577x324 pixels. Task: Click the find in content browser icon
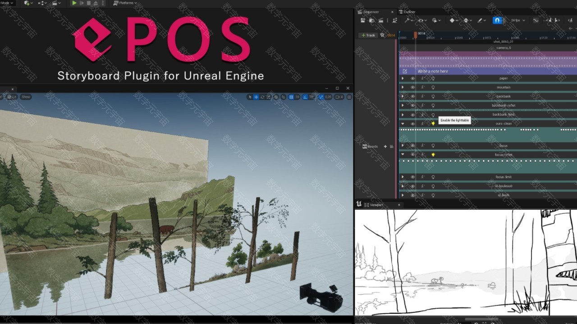click(372, 20)
